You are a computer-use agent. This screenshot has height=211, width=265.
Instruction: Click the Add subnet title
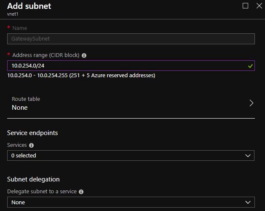[29, 6]
